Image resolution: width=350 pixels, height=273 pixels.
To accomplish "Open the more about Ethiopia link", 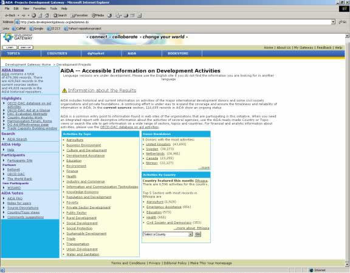I will [191, 228].
